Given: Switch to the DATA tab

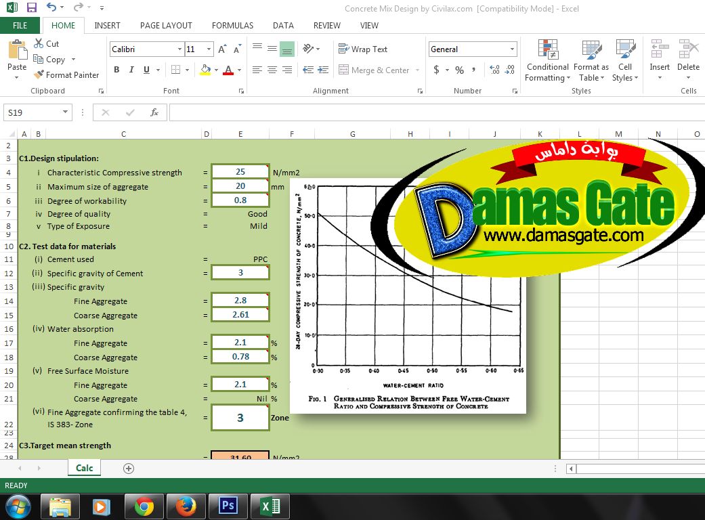Looking at the screenshot, I should [283, 26].
